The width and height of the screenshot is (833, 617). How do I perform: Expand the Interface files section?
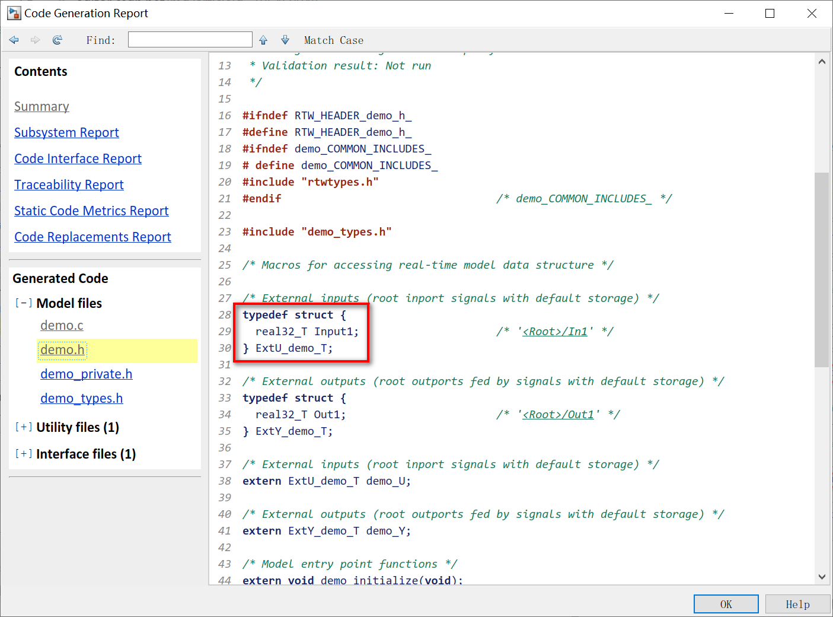pos(24,454)
